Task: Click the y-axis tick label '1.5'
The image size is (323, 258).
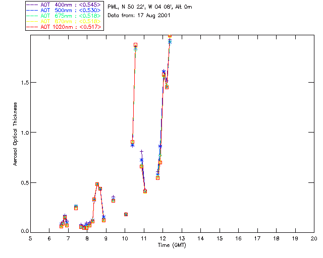Action: tap(25, 83)
